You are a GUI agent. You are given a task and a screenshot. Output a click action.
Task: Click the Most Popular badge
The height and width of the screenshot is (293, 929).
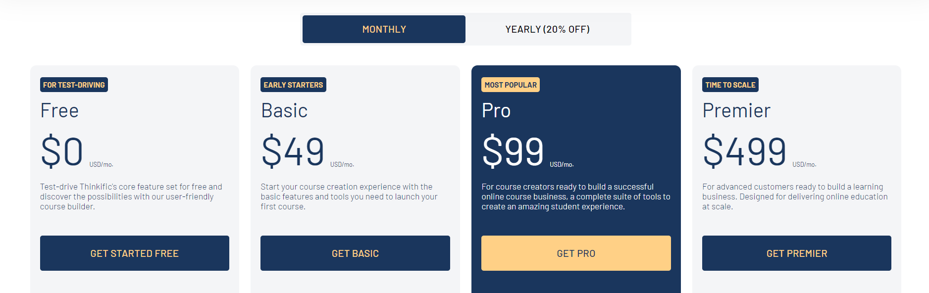(510, 85)
